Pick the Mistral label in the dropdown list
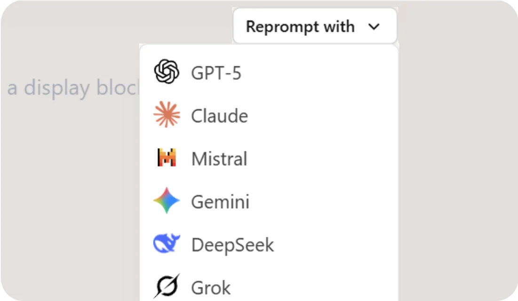The width and height of the screenshot is (518, 301). [x=219, y=159]
